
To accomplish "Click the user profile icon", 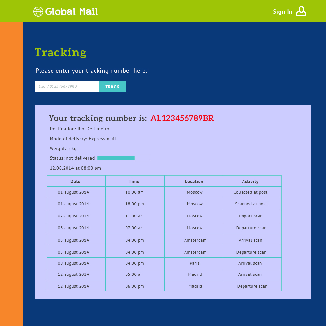I will coord(301,11).
